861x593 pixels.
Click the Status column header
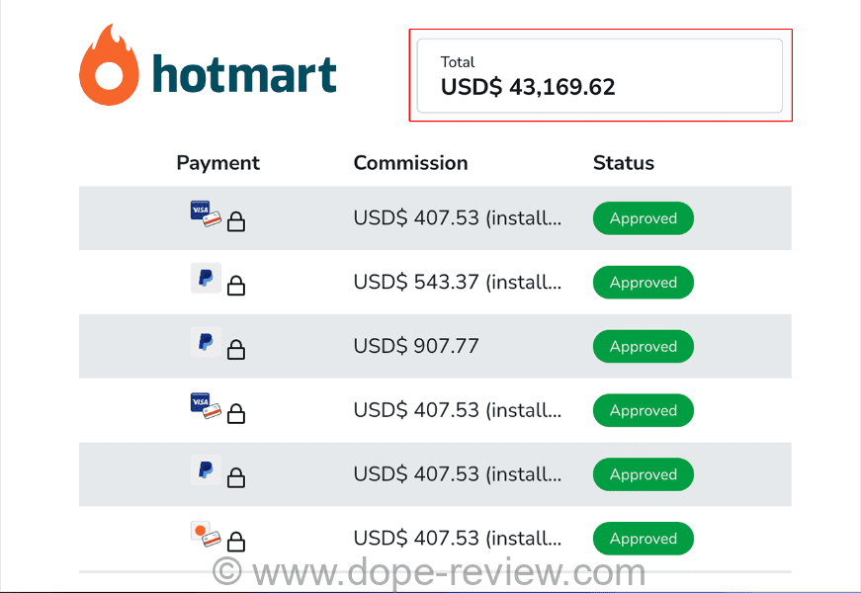pyautogui.click(x=623, y=163)
